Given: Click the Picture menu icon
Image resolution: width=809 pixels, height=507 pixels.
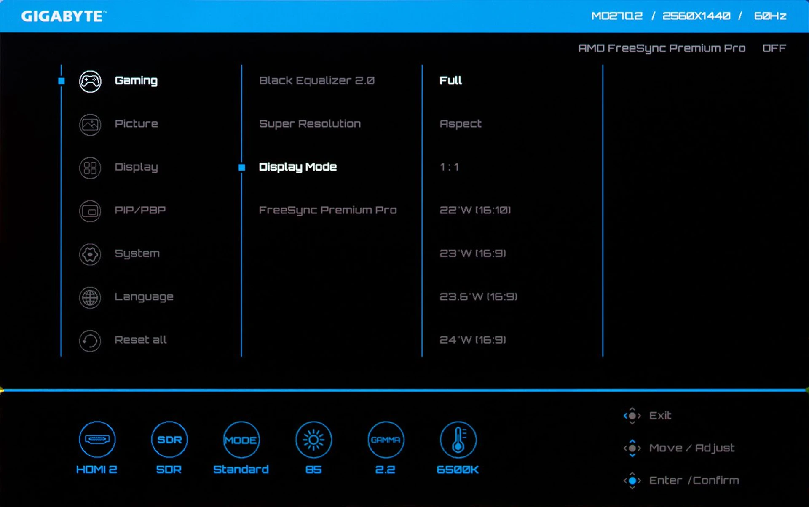Looking at the screenshot, I should point(90,125).
